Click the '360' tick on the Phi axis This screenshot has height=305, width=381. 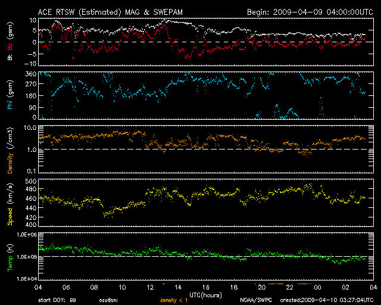(31, 74)
